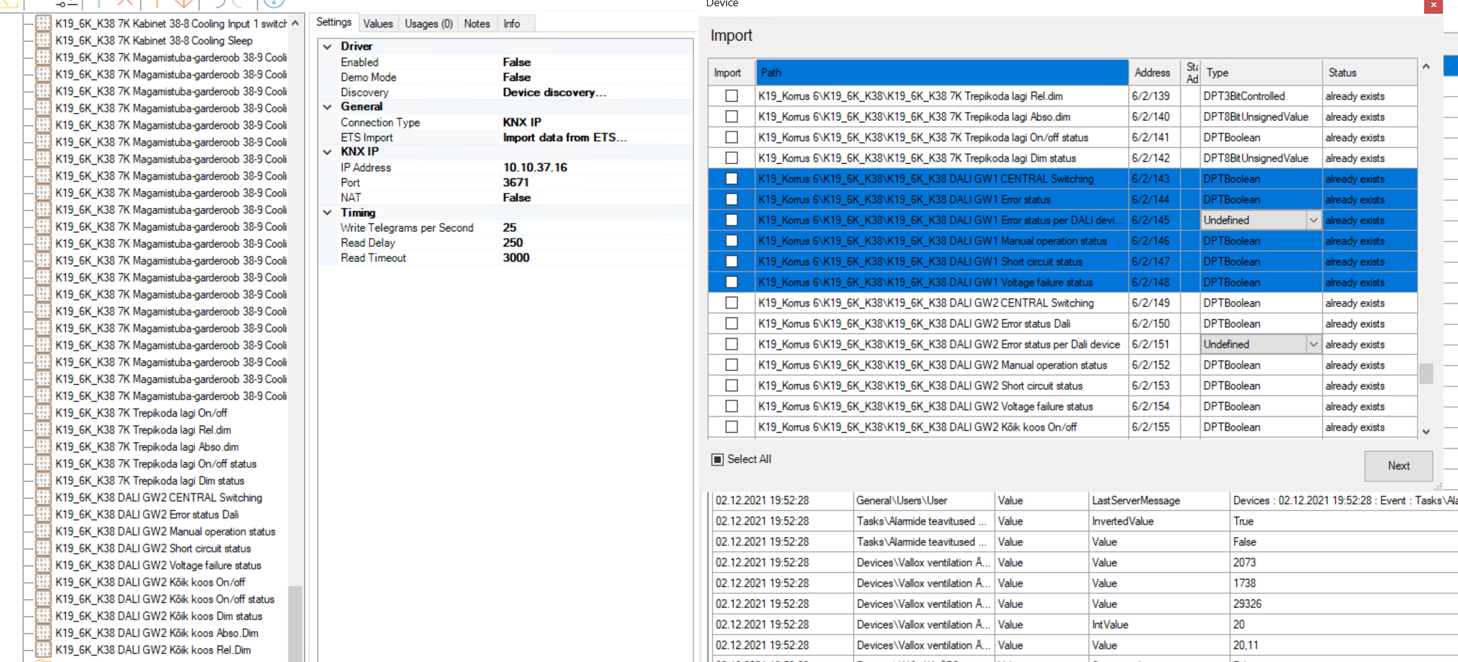Click the DALI GW2 Short circuit status icon
1458x662 pixels.
click(x=43, y=549)
